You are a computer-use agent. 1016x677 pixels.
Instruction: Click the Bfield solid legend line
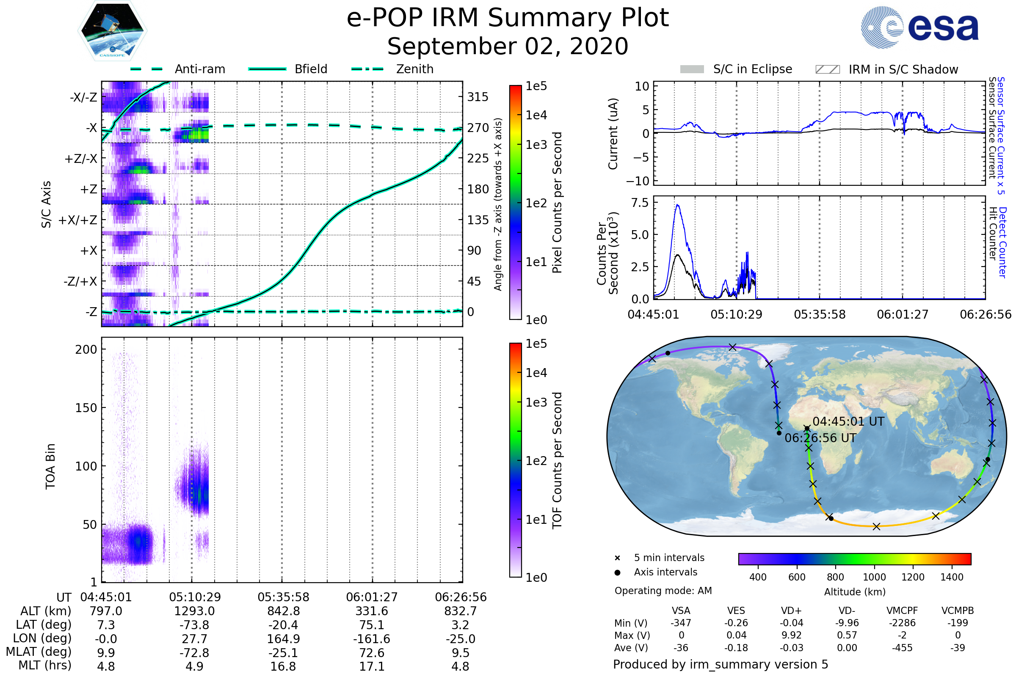click(267, 69)
